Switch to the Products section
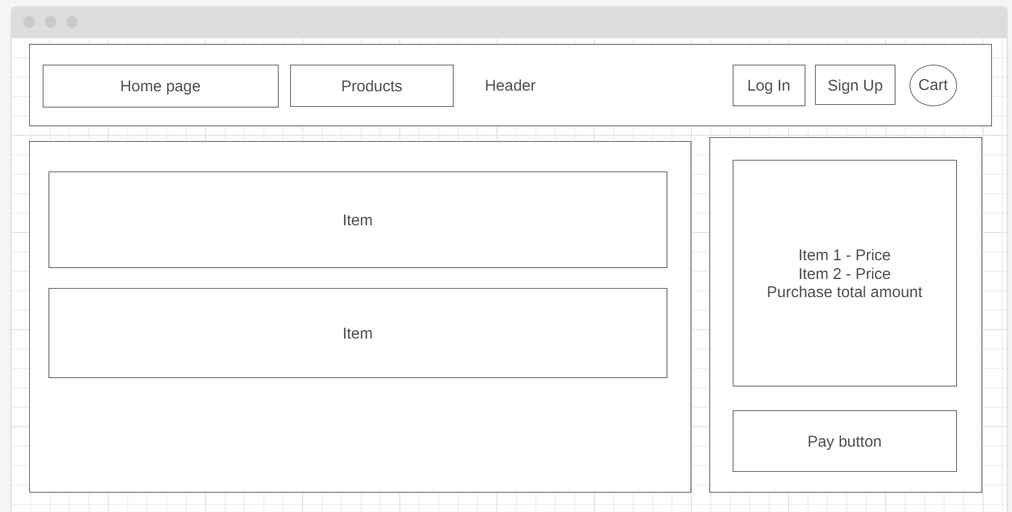This screenshot has height=512, width=1012. 371,85
